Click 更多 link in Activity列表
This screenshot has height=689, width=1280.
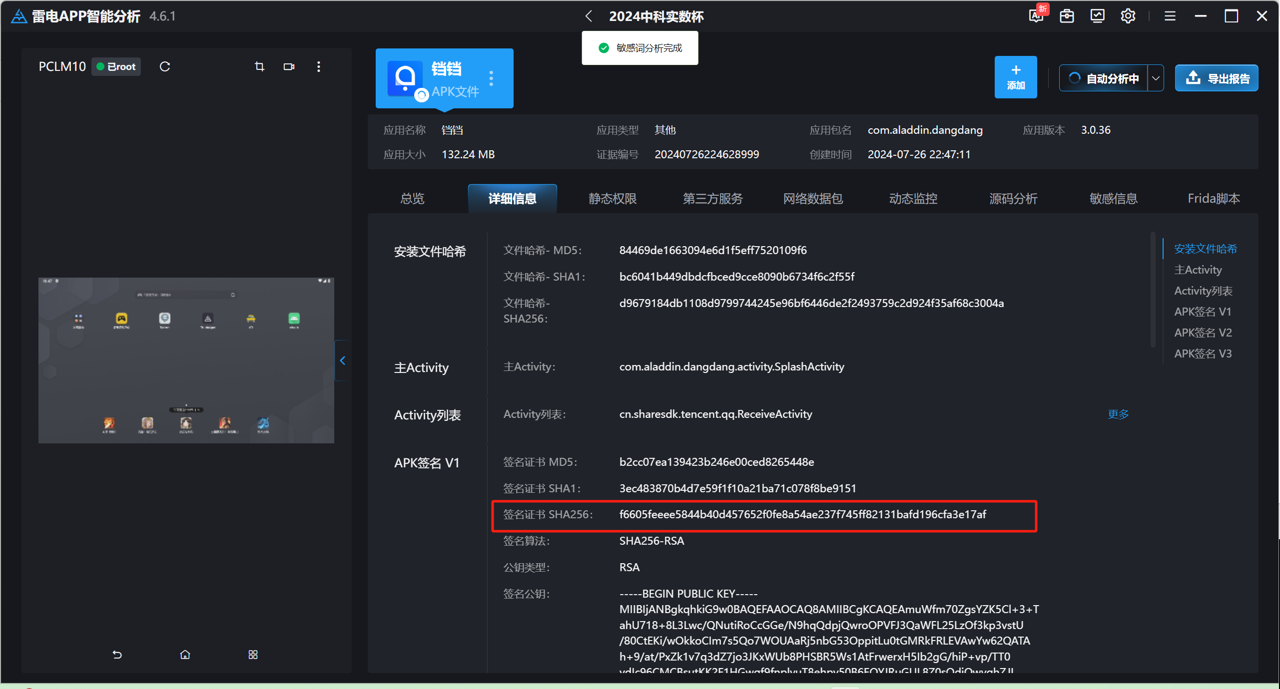pyautogui.click(x=1118, y=414)
